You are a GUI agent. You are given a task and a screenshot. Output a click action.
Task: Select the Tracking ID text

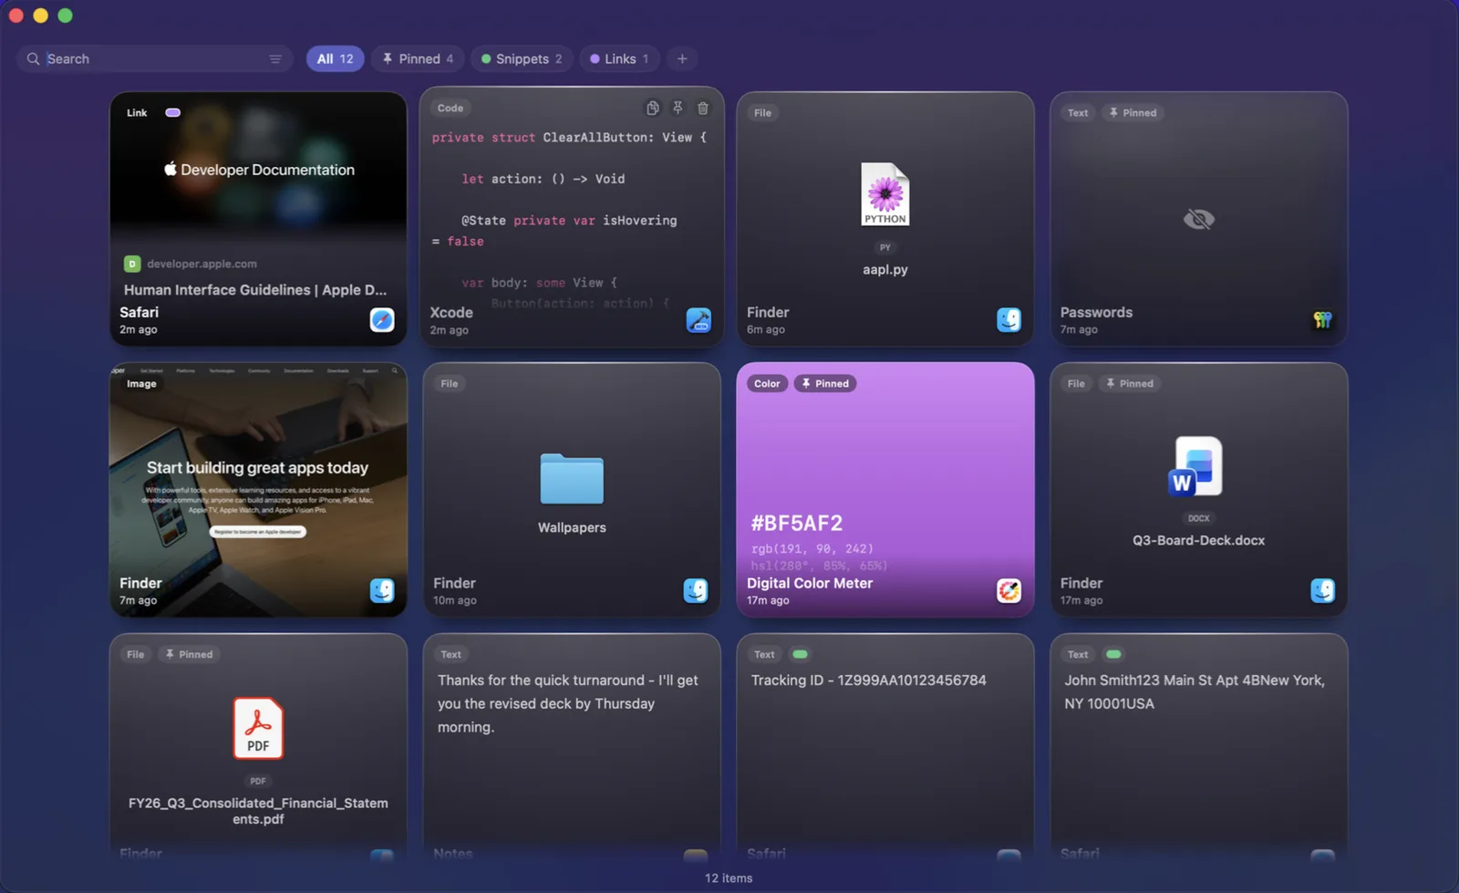click(868, 680)
